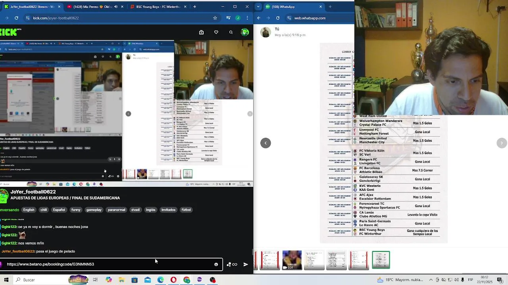Select the (108) WhatsApp tab
The width and height of the screenshot is (508, 285).
click(x=294, y=7)
